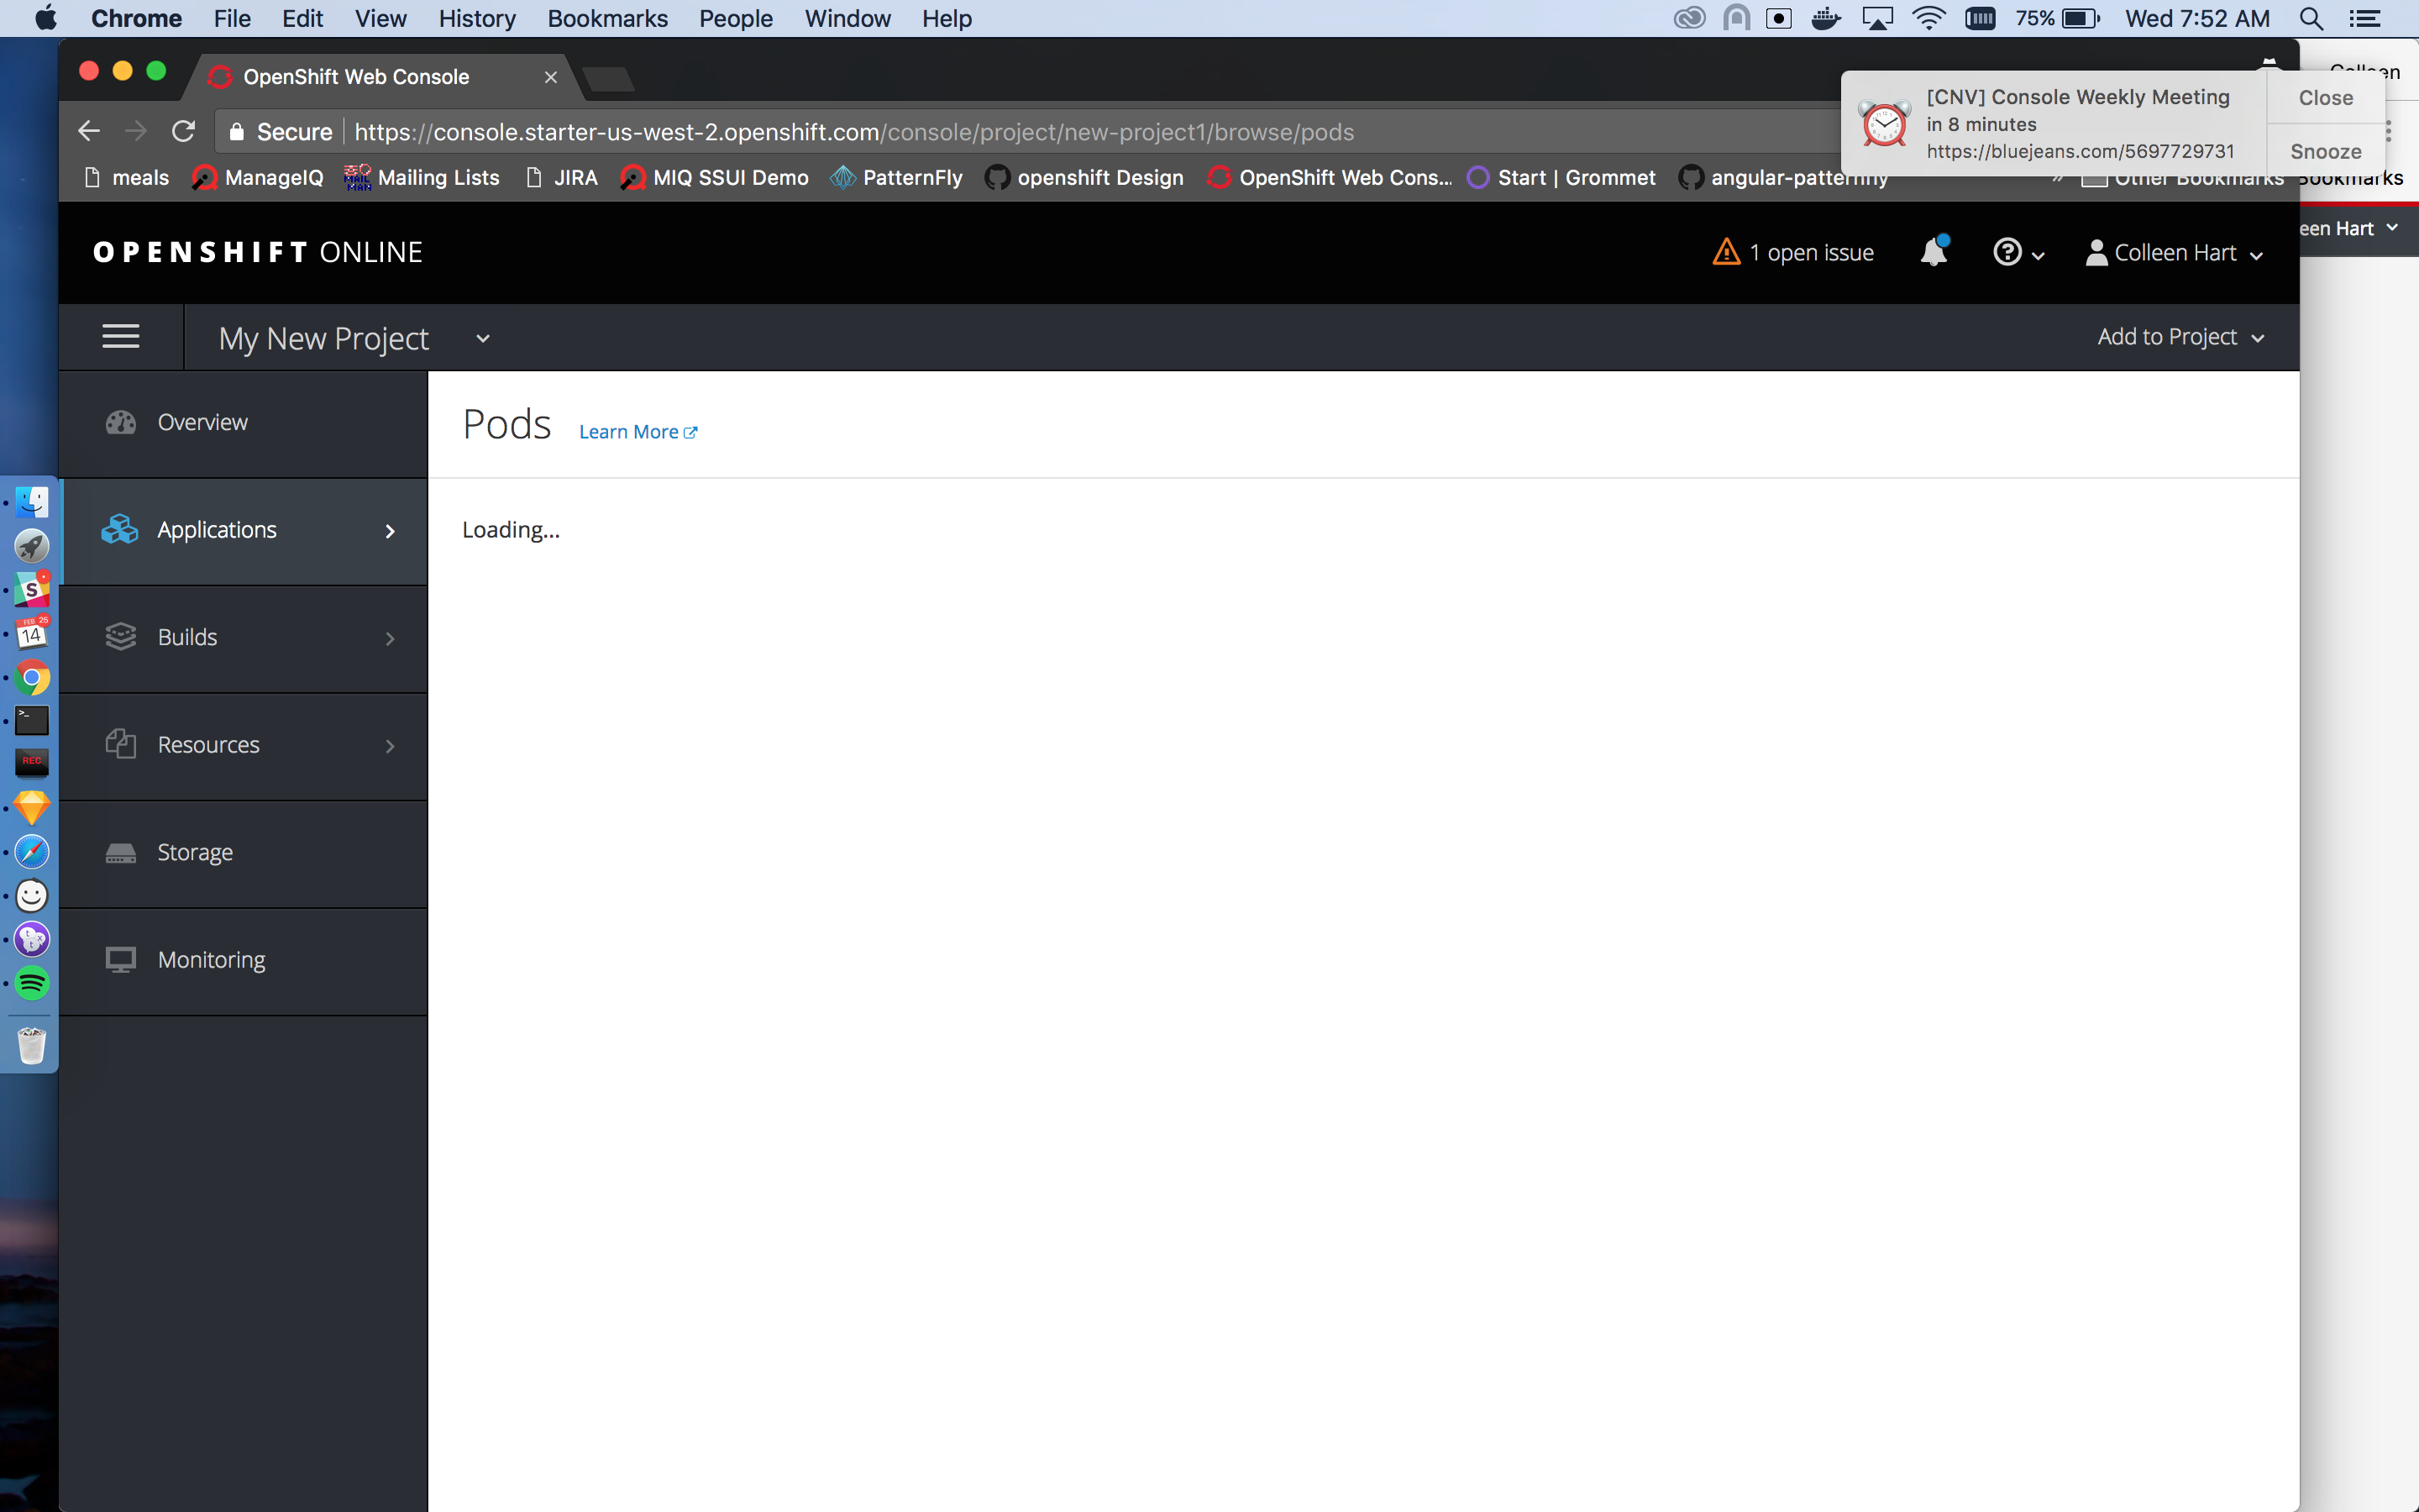2419x1512 pixels.
Task: Select the Monitoring sidebar icon
Action: [x=121, y=959]
